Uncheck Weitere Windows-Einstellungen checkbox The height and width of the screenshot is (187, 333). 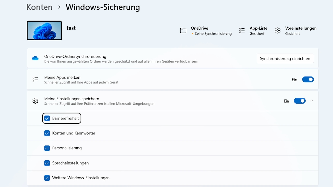(x=47, y=178)
